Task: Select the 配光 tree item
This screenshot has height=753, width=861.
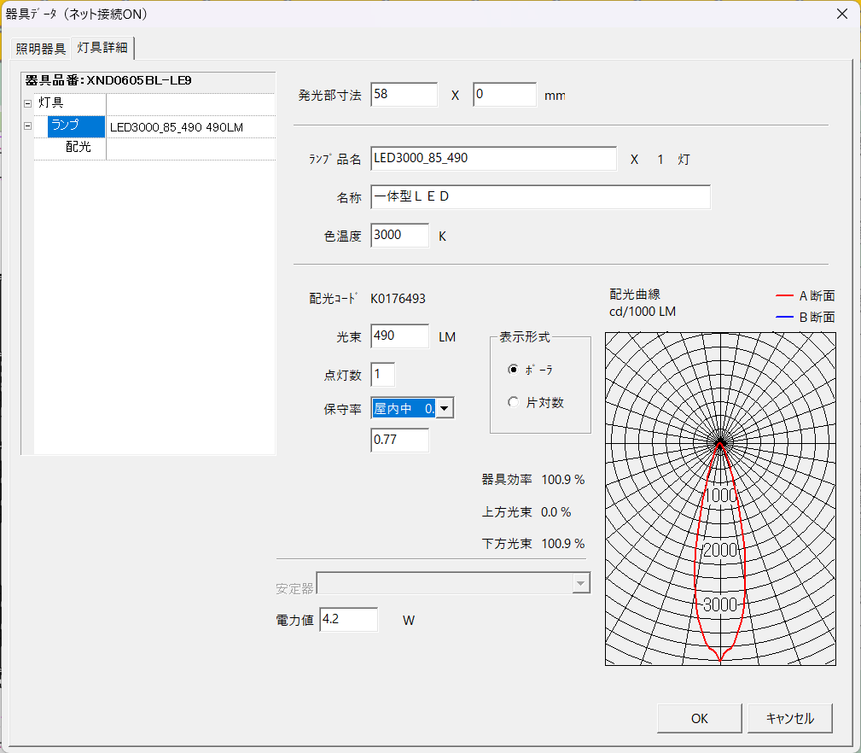Action: coord(78,147)
